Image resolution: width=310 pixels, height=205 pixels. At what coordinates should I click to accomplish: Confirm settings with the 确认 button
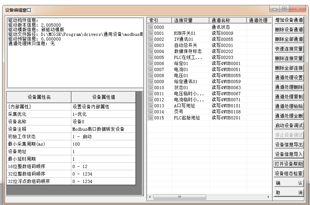pos(289,183)
